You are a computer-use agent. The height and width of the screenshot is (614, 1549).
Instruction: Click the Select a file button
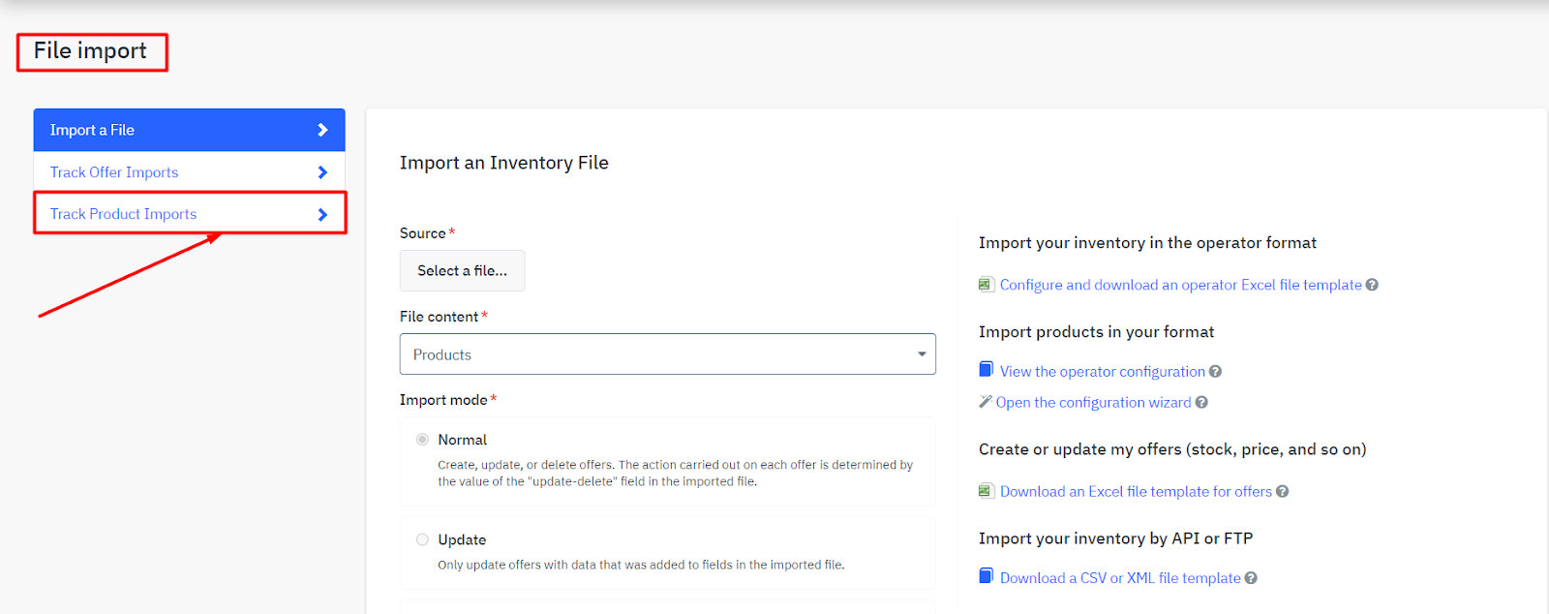click(x=462, y=271)
